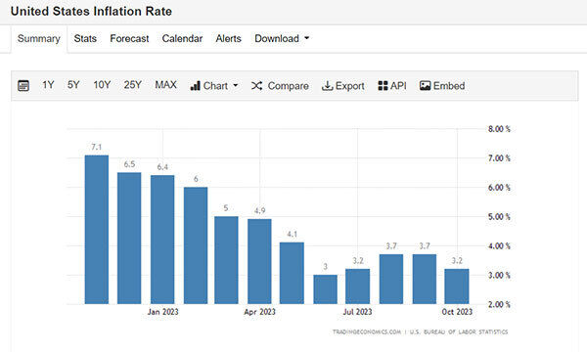Switch to the Stats tab
Viewport: 587px width, 352px height.
click(x=85, y=38)
